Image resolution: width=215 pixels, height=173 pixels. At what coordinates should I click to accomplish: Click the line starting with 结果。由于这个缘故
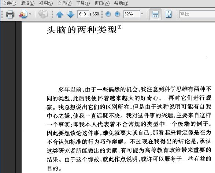point(129,159)
